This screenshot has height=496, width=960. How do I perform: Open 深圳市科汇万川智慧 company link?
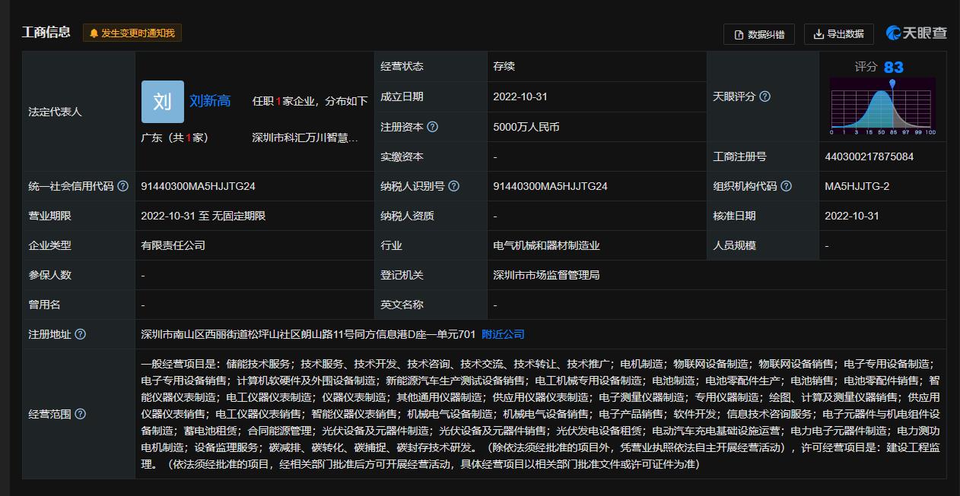[305, 137]
